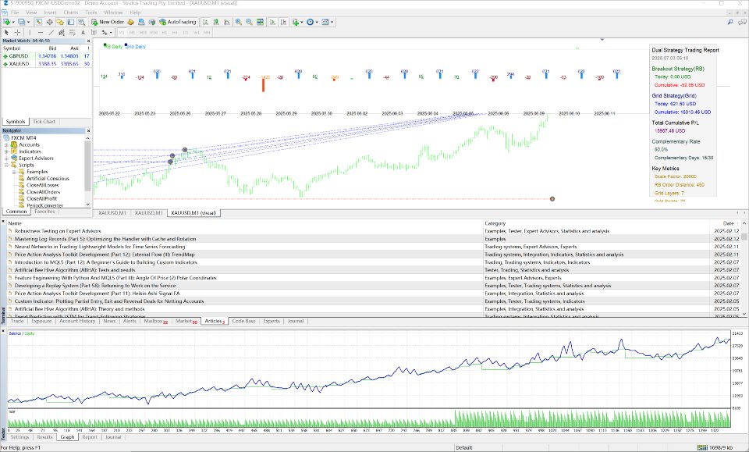
Task: Click the New Order toolbar button
Action: (108, 23)
